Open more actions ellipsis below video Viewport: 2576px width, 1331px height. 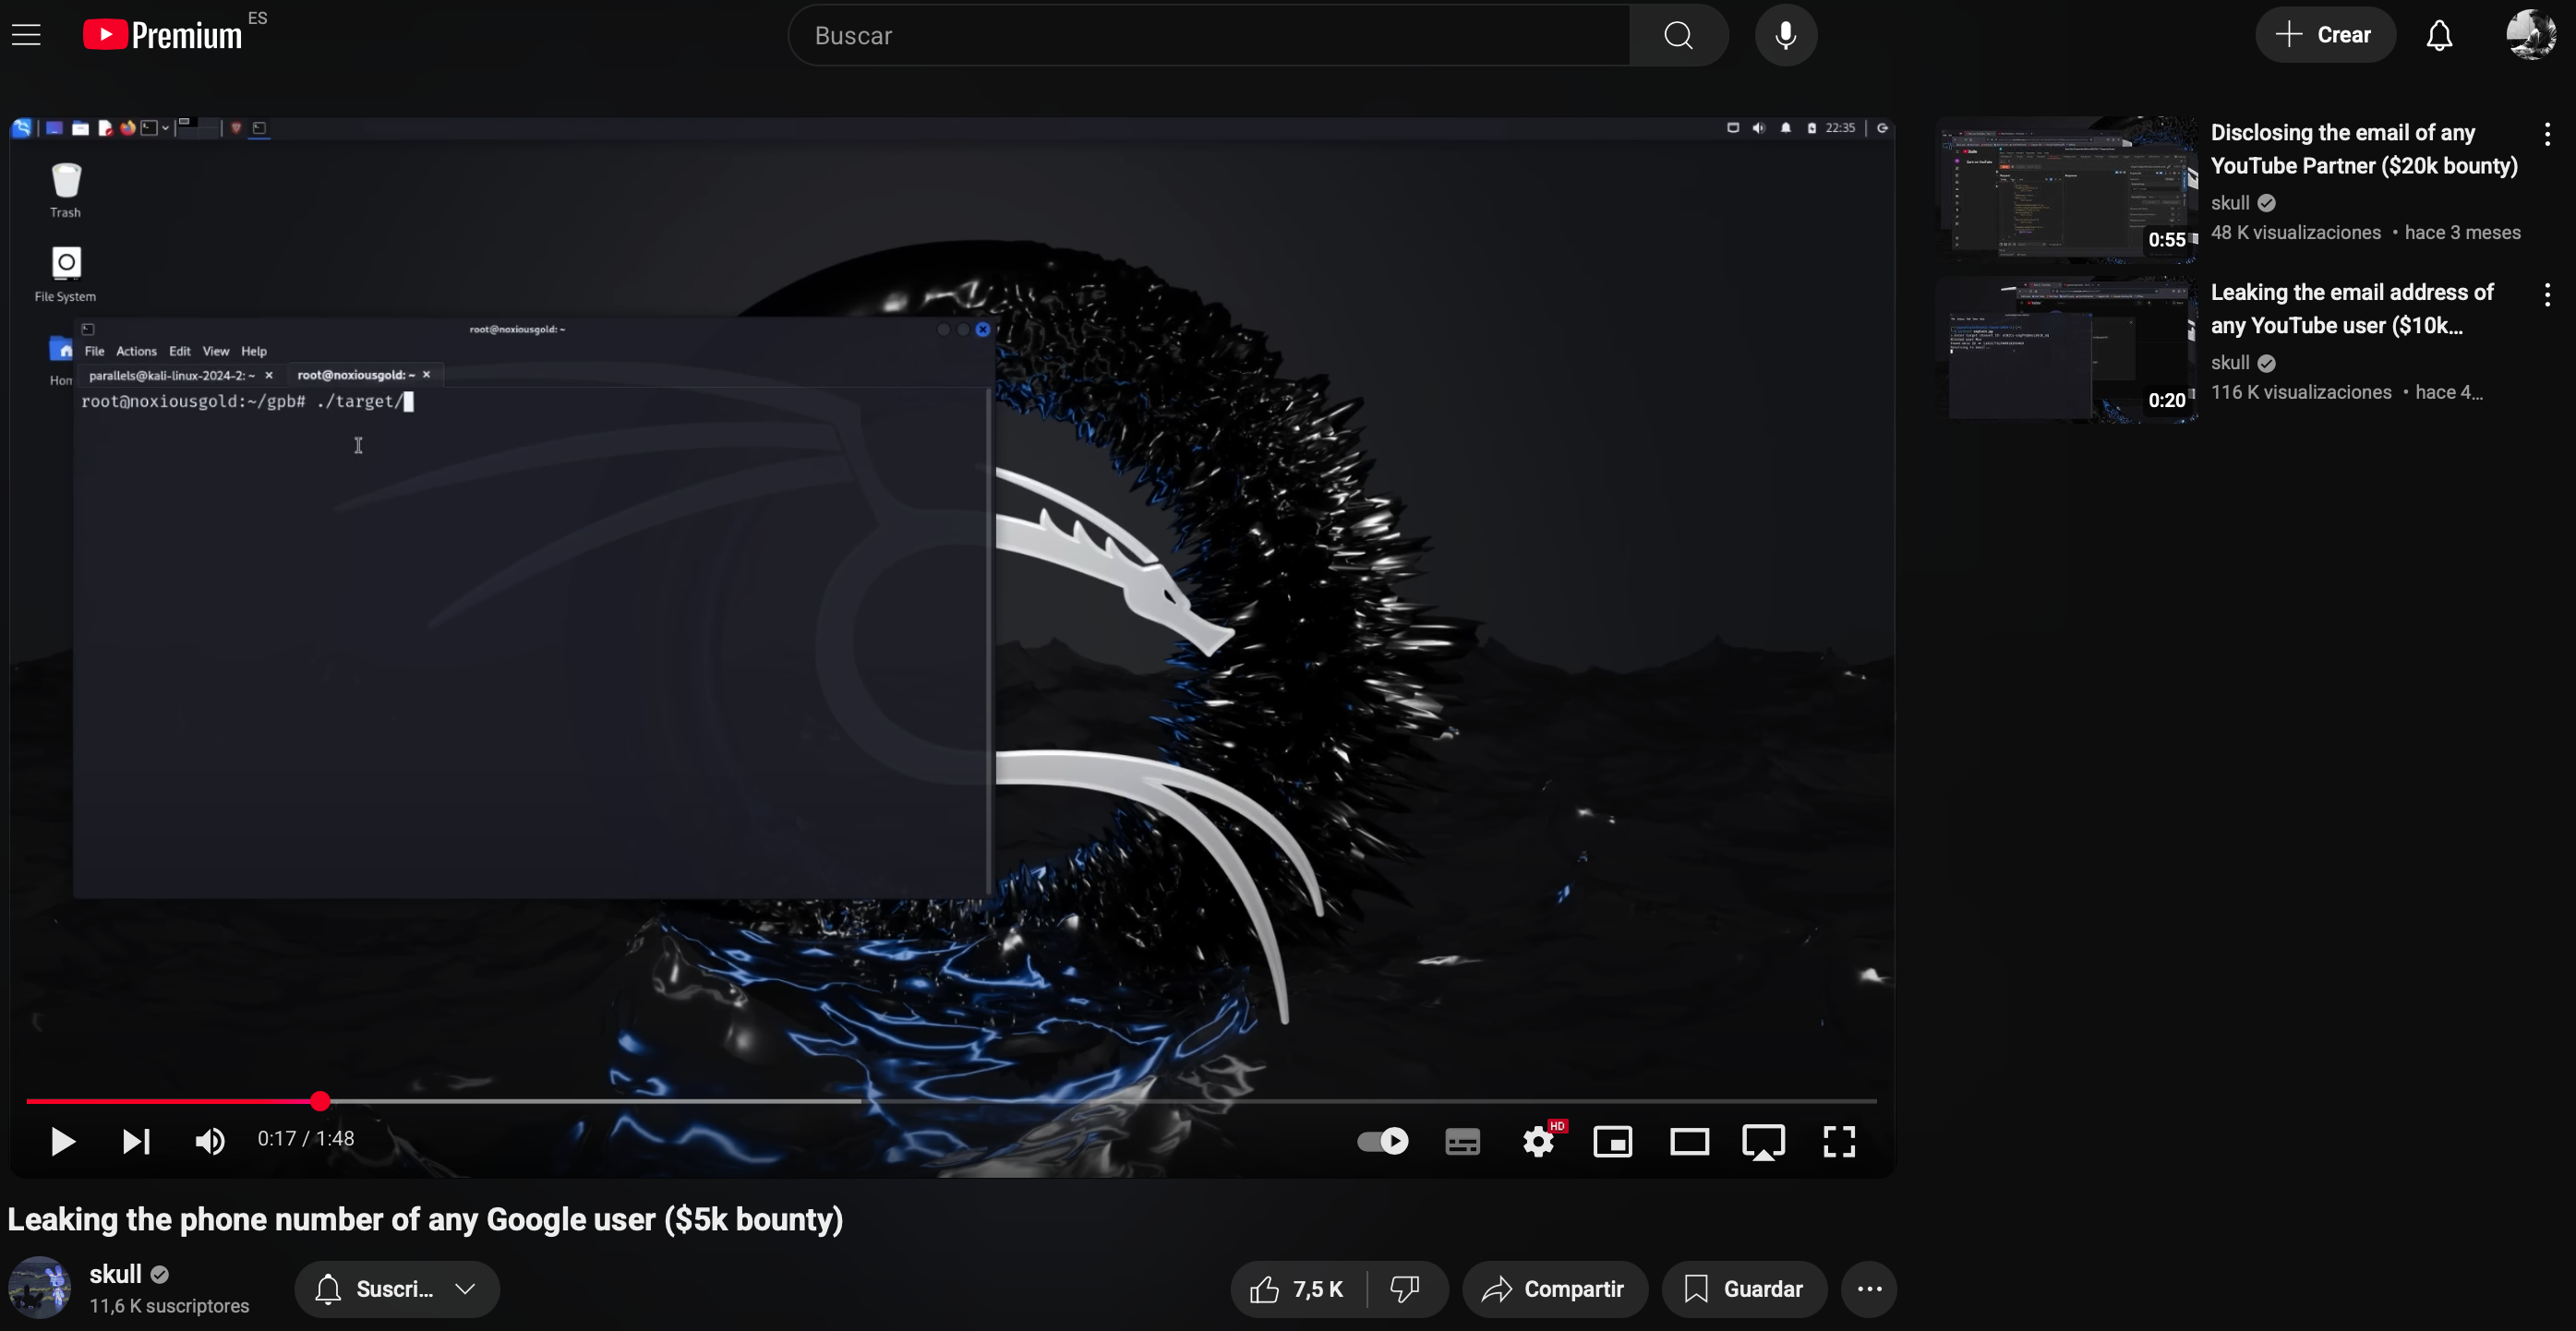(1869, 1289)
